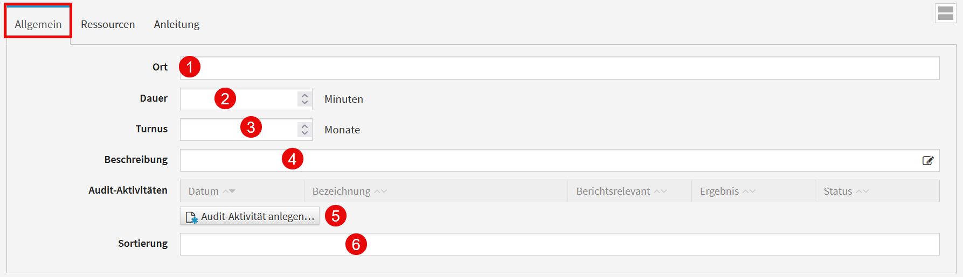963x277 pixels.
Task: Click Audit-Aktivität anlegen button
Action: 250,216
